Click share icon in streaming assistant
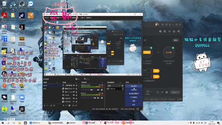This screenshot has height=125, width=222. [179, 31]
